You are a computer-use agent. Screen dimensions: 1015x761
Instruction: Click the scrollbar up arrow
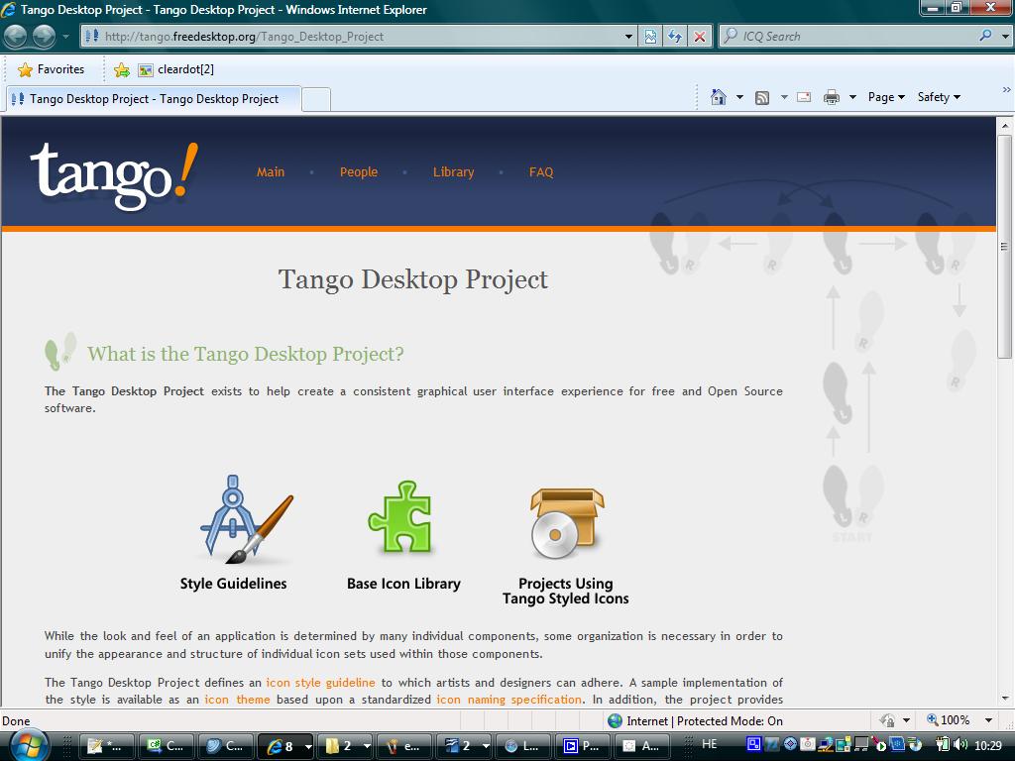[1005, 126]
